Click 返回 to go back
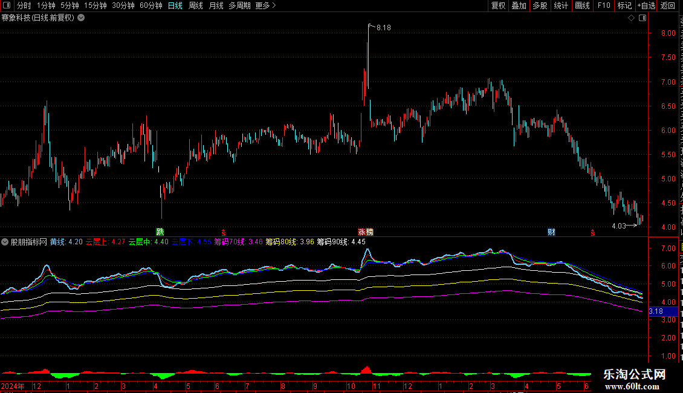This screenshot has height=393, width=683. coord(668,5)
